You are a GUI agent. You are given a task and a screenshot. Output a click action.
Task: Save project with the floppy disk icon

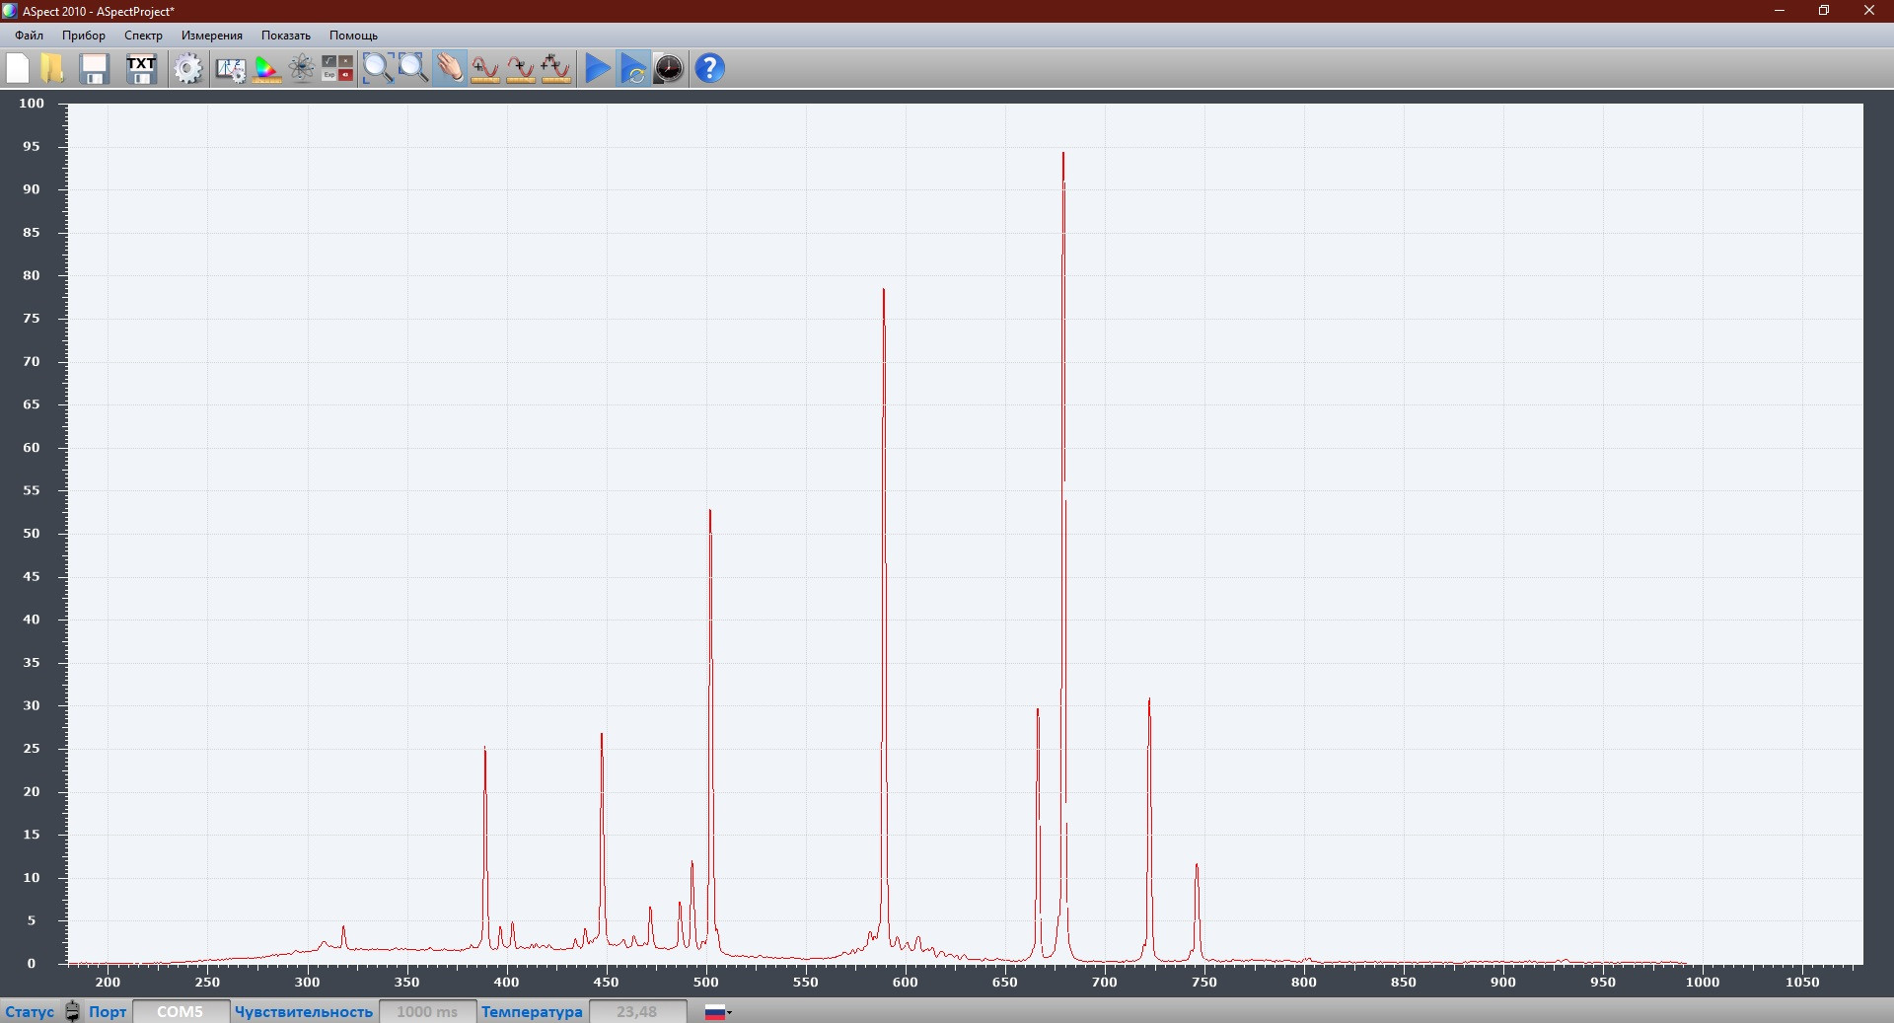point(94,68)
